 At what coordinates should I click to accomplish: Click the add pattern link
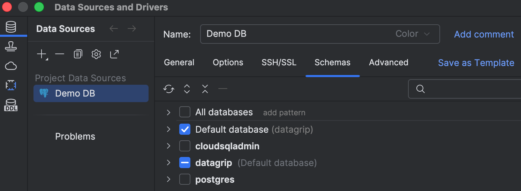tap(284, 113)
